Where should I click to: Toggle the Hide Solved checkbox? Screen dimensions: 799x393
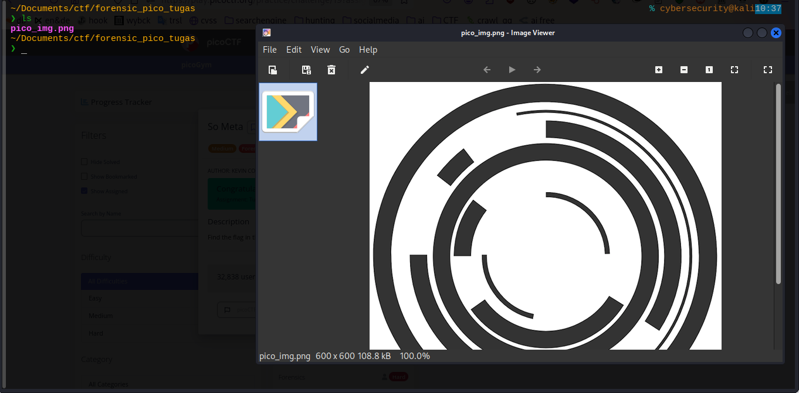coord(84,162)
